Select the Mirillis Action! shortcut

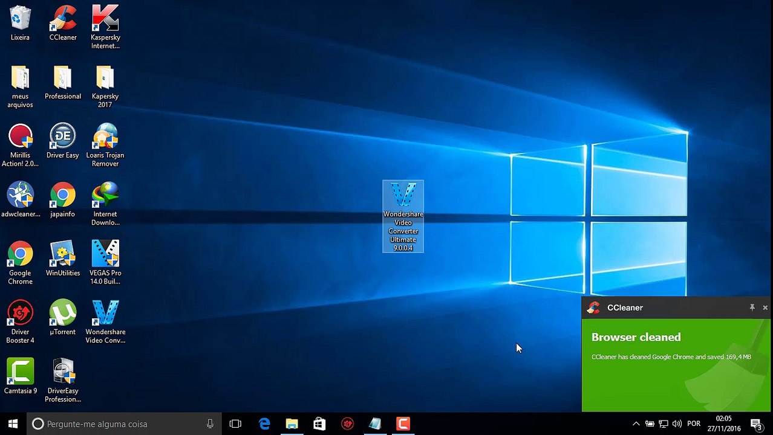point(20,145)
